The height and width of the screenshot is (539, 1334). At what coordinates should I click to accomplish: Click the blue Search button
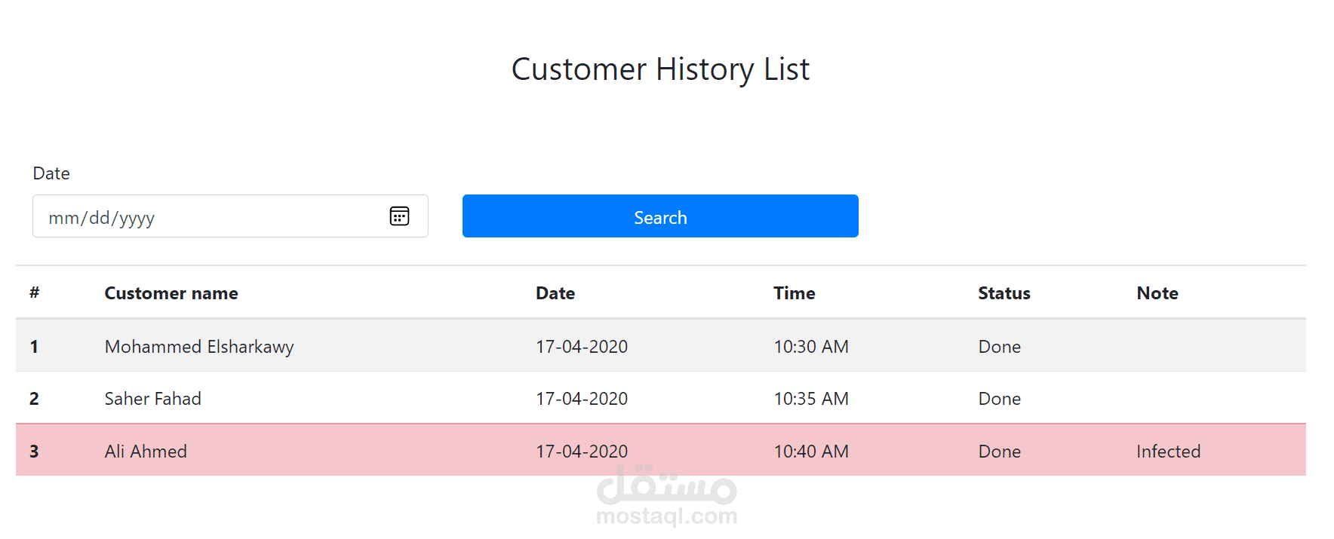coord(660,216)
